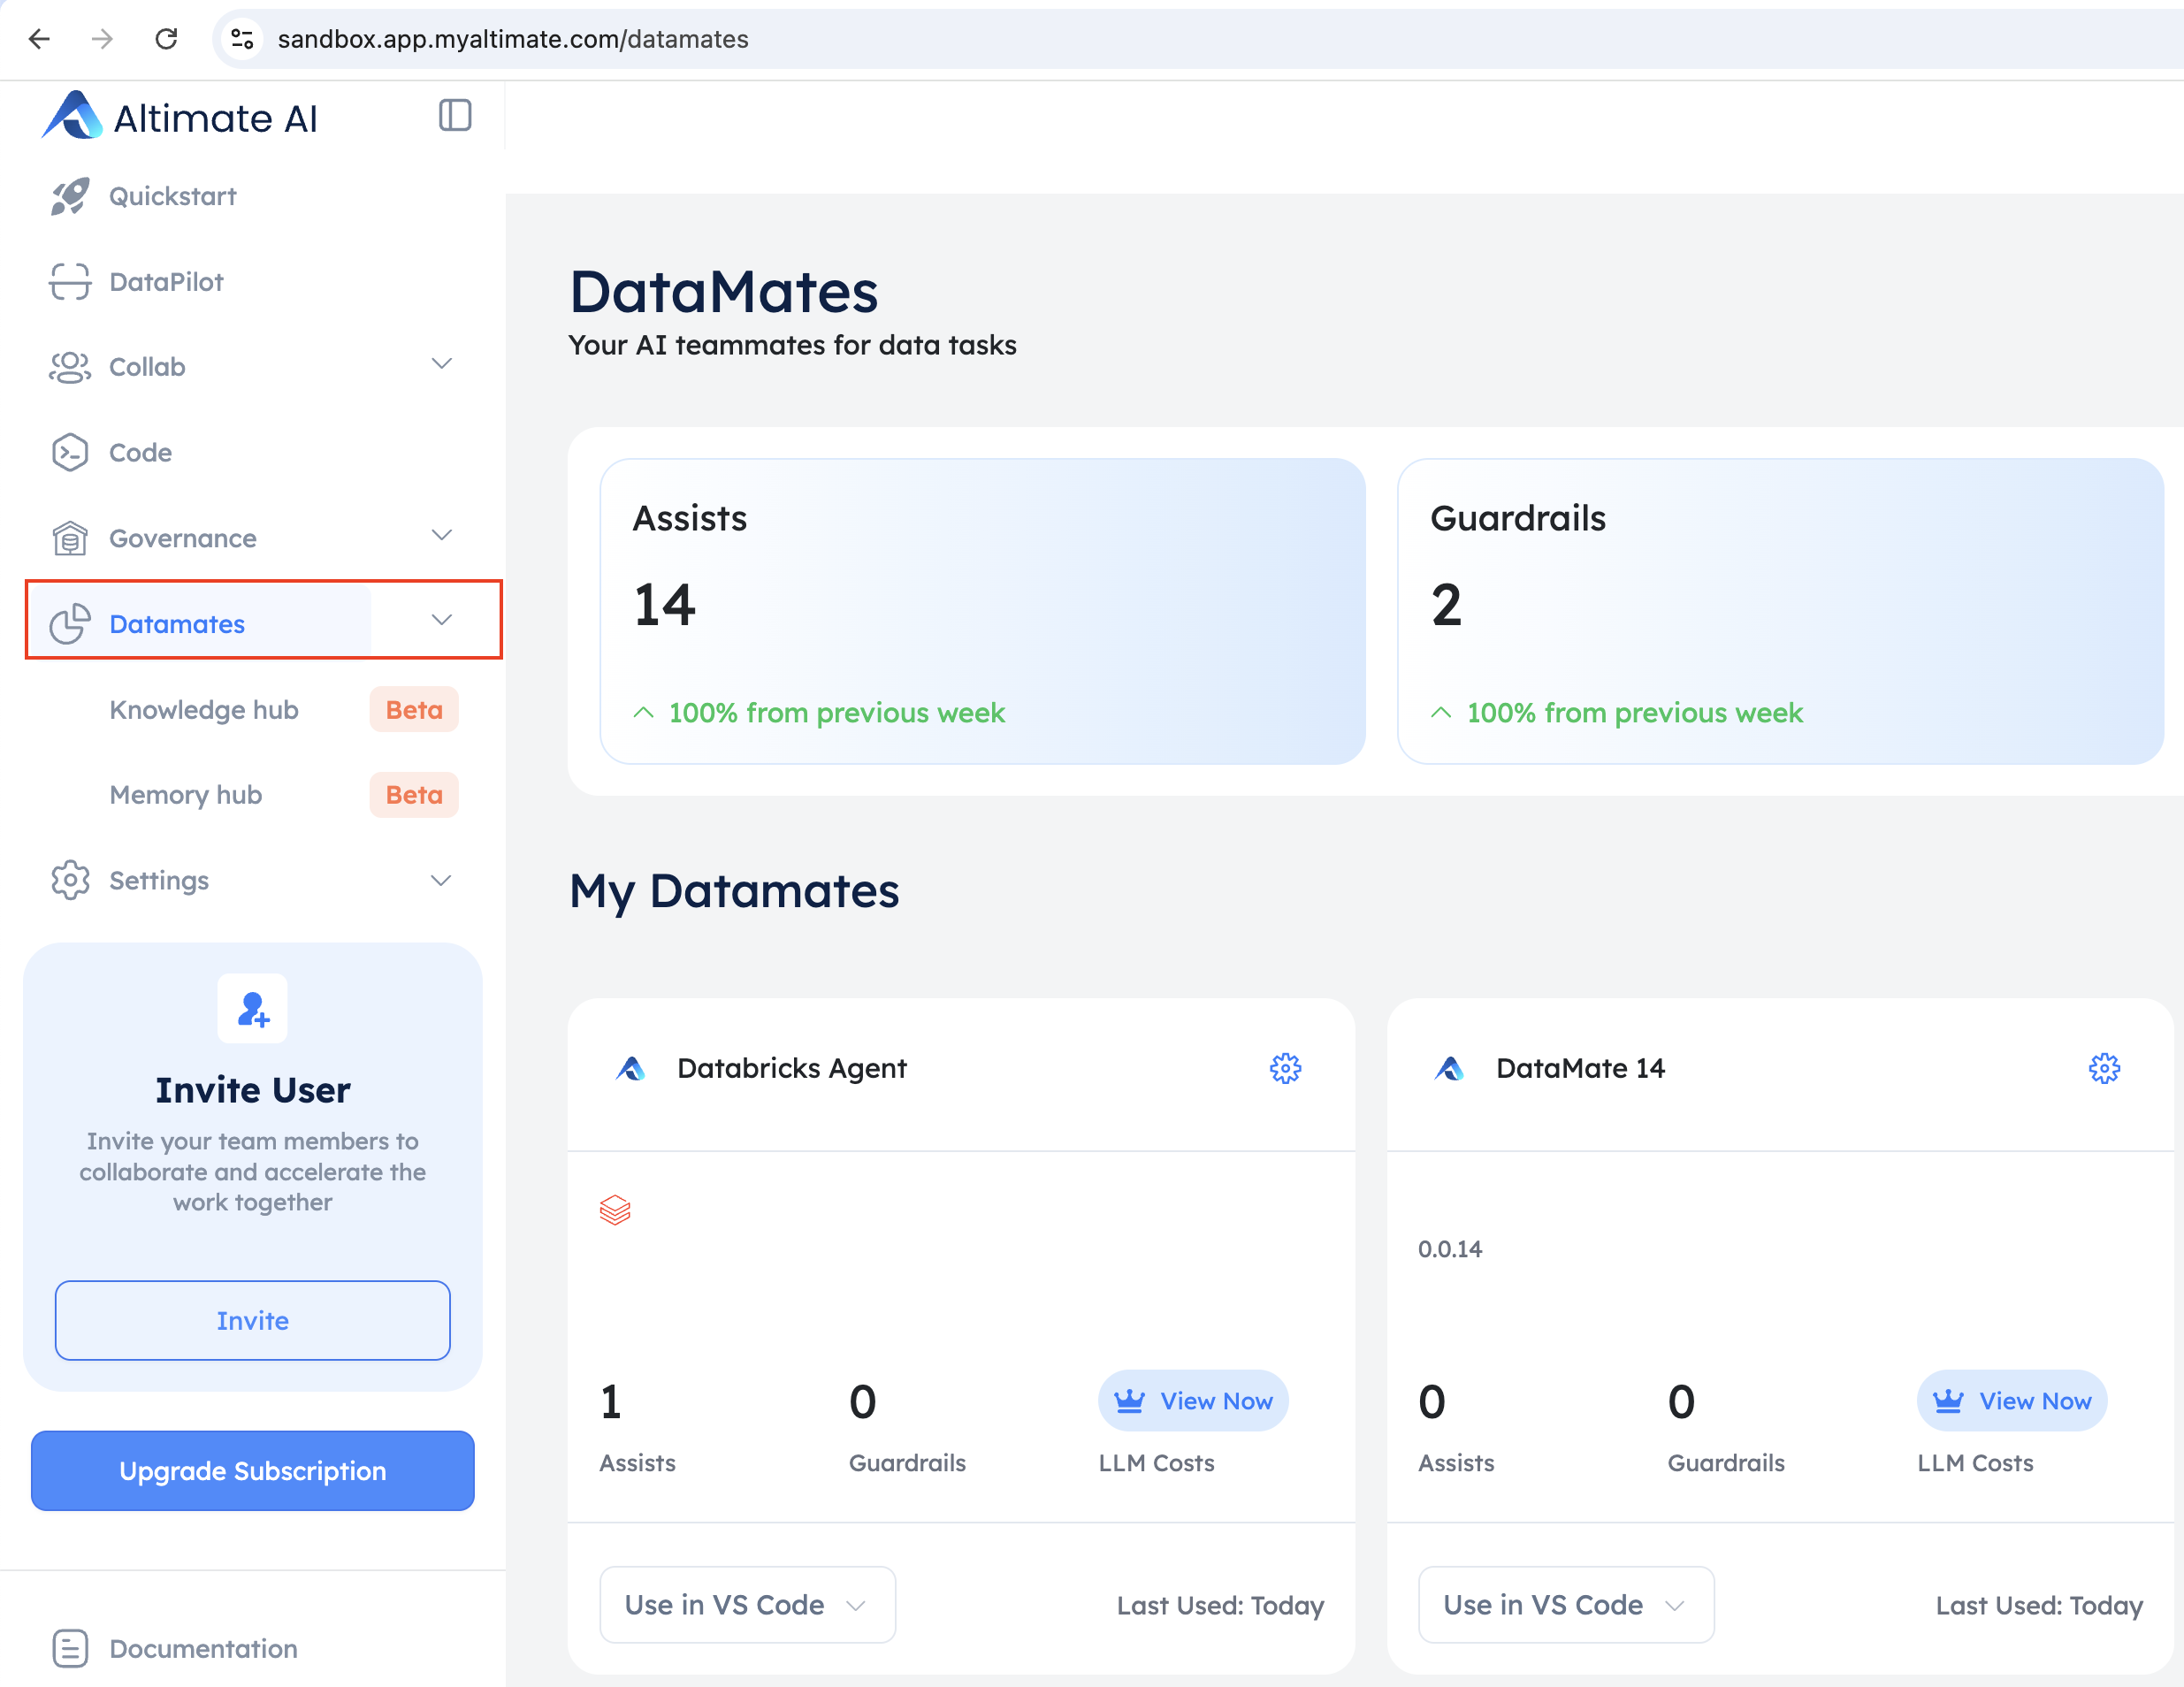The height and width of the screenshot is (1687, 2184).
Task: Click Databricks Agent Last Used: Today text
Action: click(x=1220, y=1605)
